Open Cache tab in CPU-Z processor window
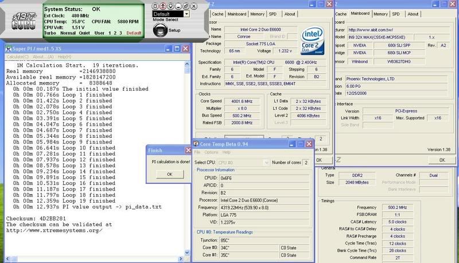 click(x=217, y=14)
